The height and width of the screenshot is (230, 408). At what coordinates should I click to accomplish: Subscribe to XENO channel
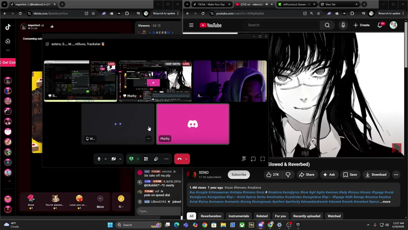click(239, 175)
